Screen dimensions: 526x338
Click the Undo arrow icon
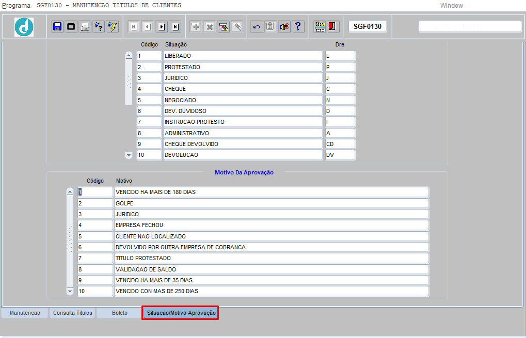tap(257, 26)
